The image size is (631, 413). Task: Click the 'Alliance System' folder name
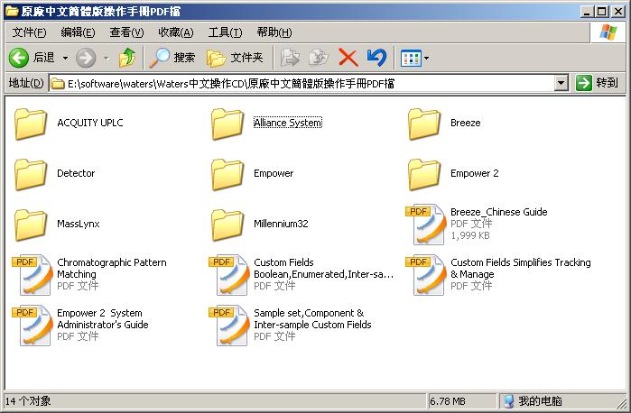[x=288, y=123]
